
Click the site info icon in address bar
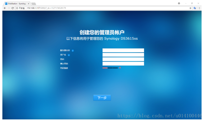pos(17,8)
